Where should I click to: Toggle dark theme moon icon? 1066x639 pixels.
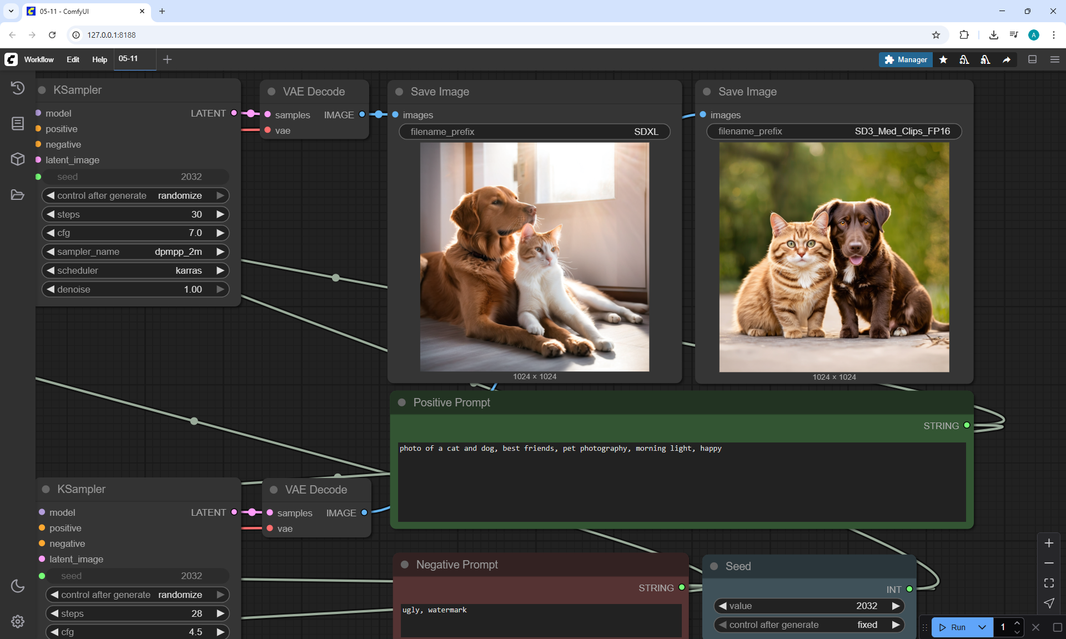pos(18,586)
